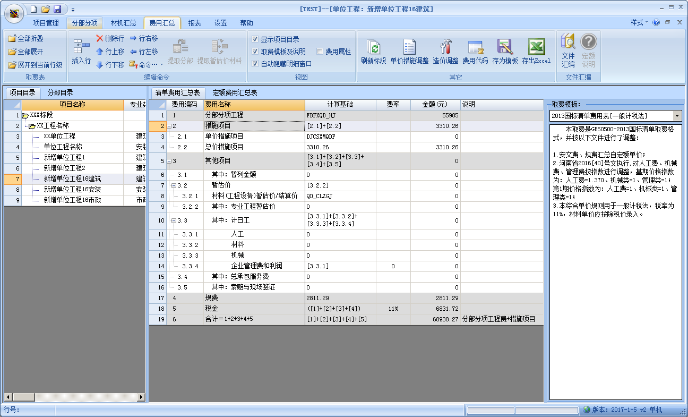Click 项目名称 column header in project list
Viewport: 688px width, 417px height.
point(72,105)
